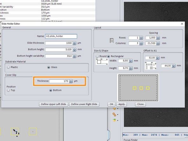This screenshot has height=141, width=188.
Task: Click yellow slide square with dark spots
Action: click(x=15, y=131)
